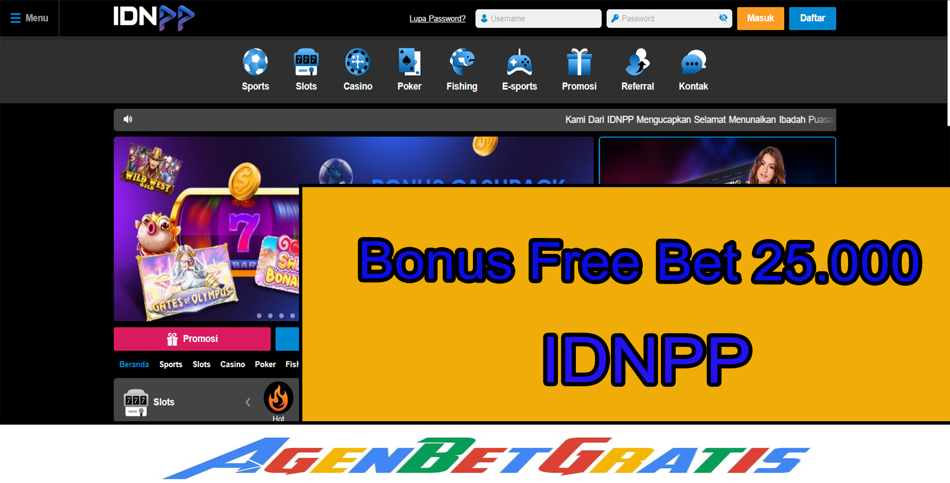Open the Referral people icon

click(x=638, y=62)
